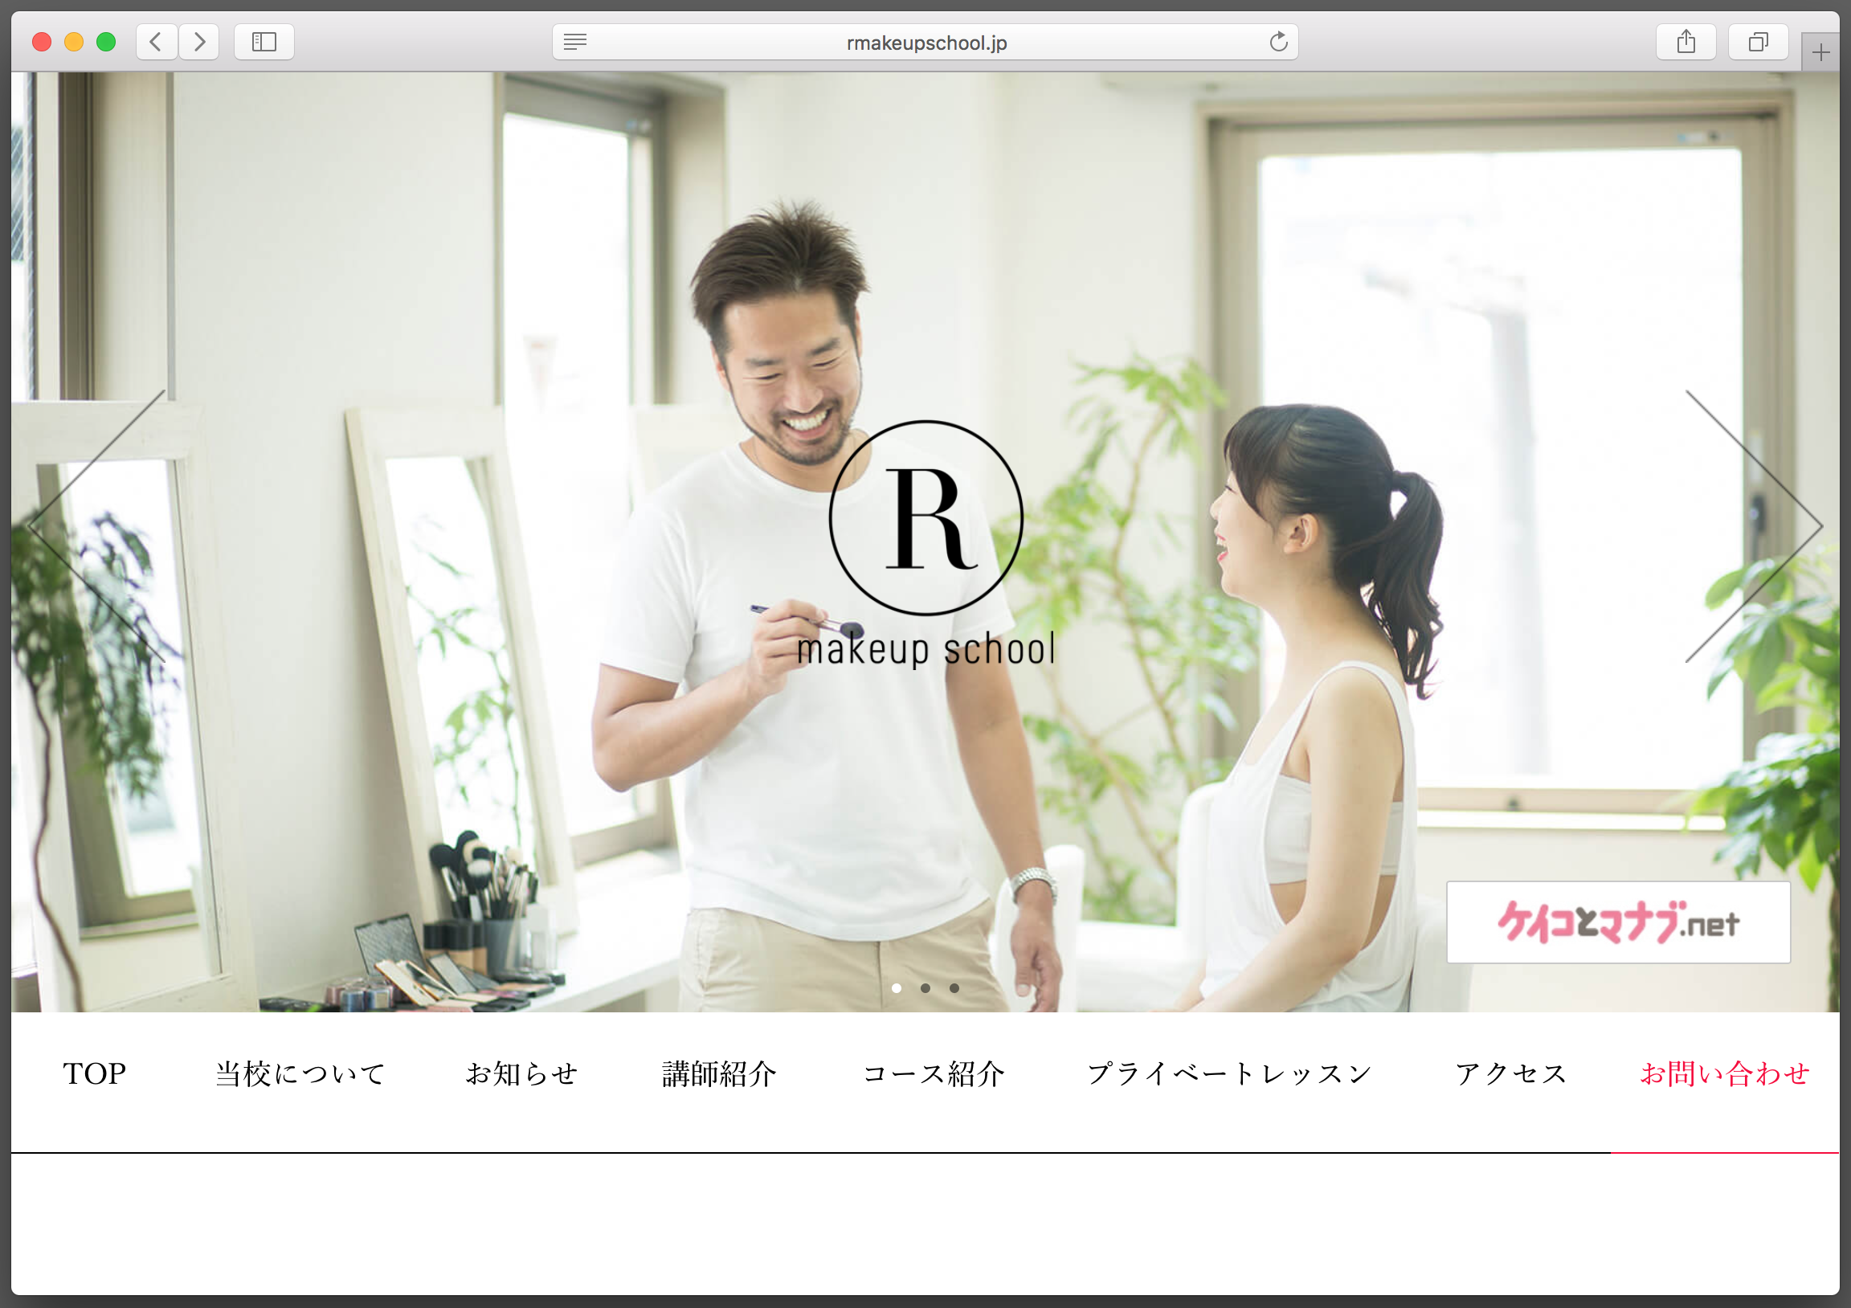The width and height of the screenshot is (1851, 1308).
Task: Open the ケイコとマナブ.net banner
Action: 1618,922
